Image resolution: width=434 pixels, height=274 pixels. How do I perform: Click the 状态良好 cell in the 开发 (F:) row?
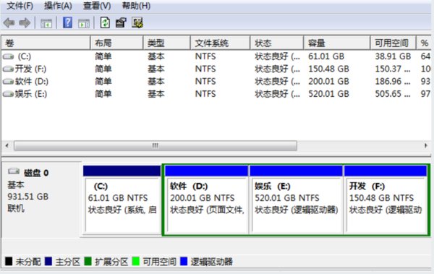pos(277,69)
